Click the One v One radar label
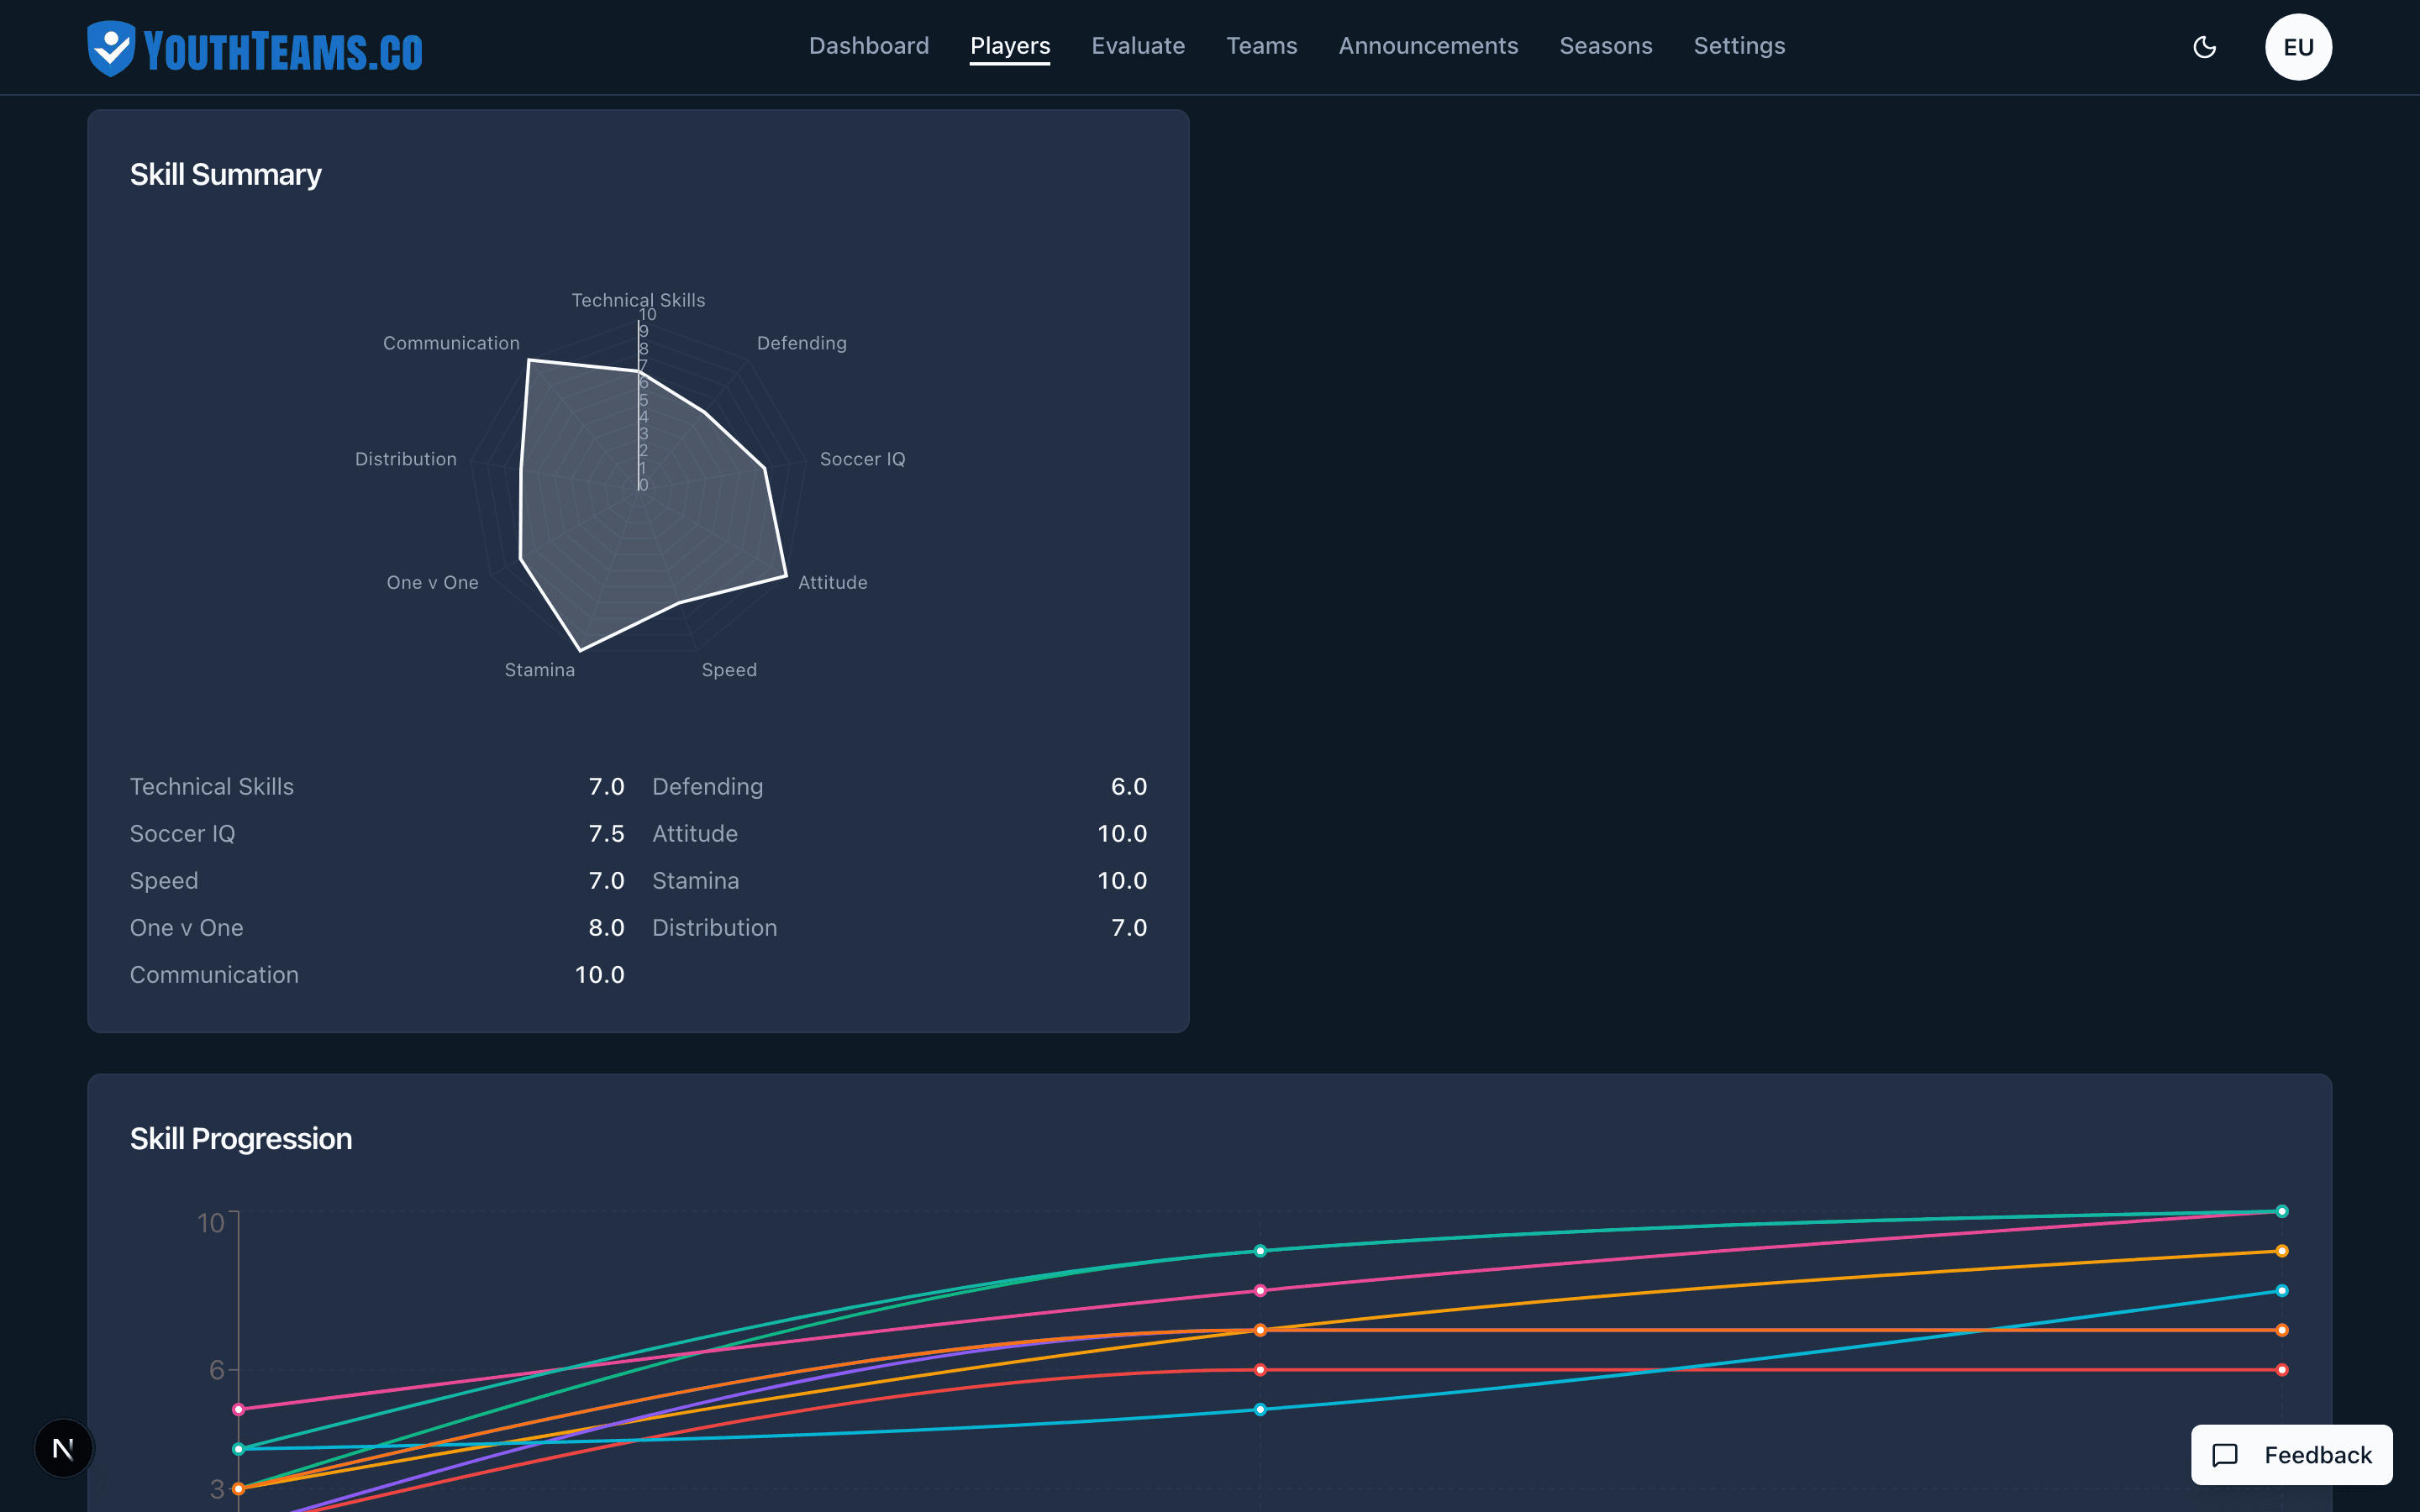 pyautogui.click(x=433, y=583)
